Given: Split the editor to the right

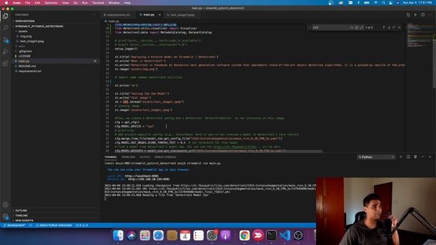Looking at the screenshot, I should [x=422, y=15].
